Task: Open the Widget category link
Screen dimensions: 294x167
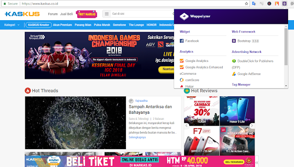Action: [x=185, y=32]
